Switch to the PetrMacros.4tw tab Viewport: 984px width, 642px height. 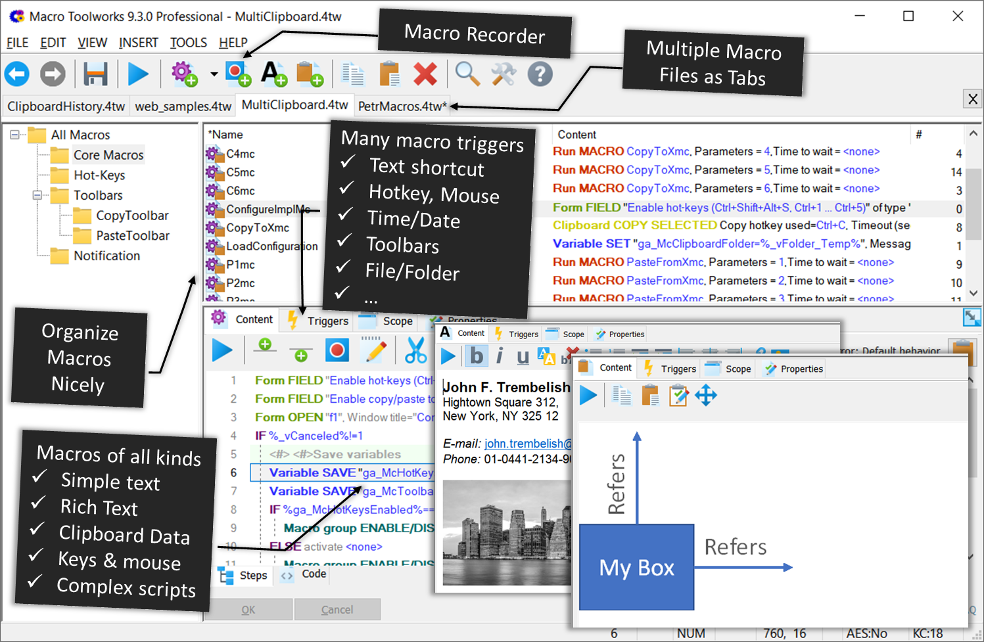tap(402, 105)
